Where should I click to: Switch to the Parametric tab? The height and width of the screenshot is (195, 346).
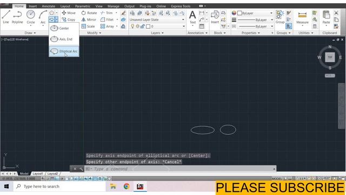click(83, 6)
